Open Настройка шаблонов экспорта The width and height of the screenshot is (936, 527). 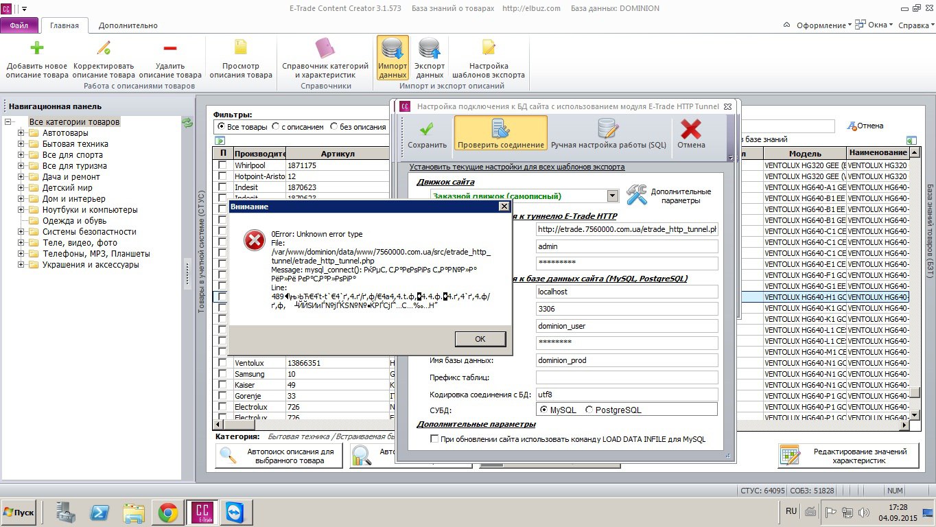489,59
